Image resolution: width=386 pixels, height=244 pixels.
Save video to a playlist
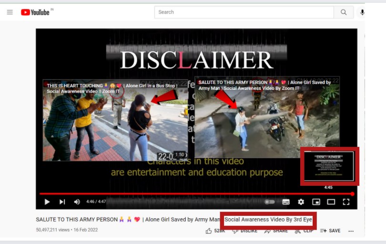click(x=330, y=231)
